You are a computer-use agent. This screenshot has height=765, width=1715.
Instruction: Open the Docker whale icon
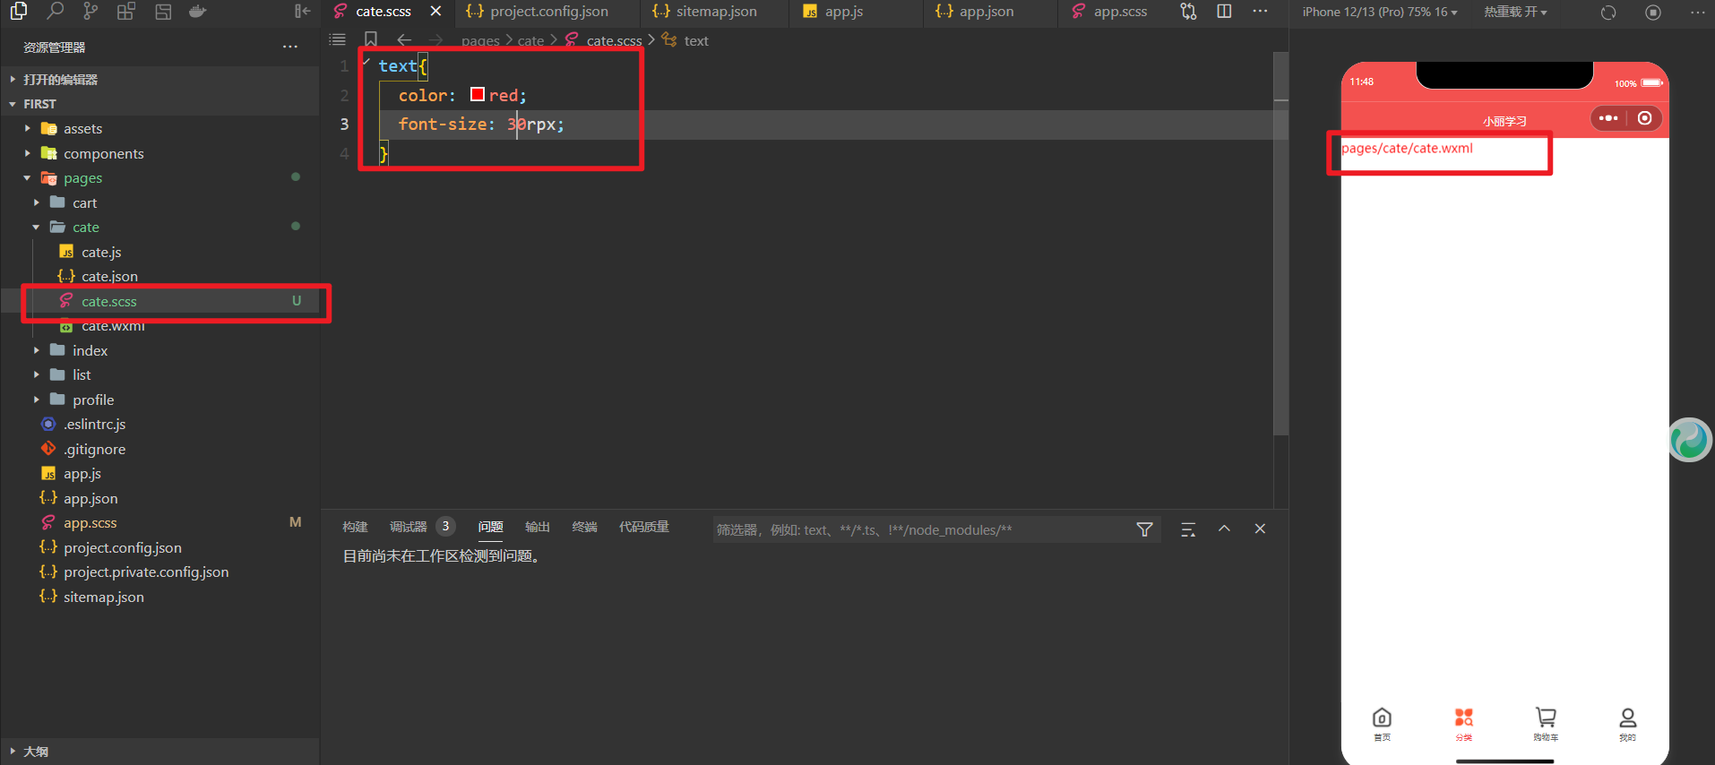198,11
